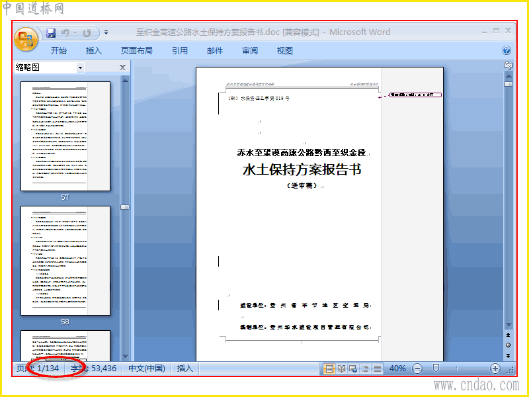
Task: Click the subtitle line 赤水至望谟高速公路黔西至织金段
Action: [x=302, y=153]
